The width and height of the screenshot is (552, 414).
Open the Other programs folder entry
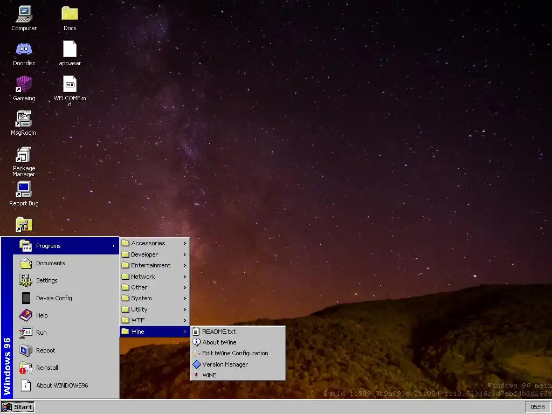pos(155,287)
